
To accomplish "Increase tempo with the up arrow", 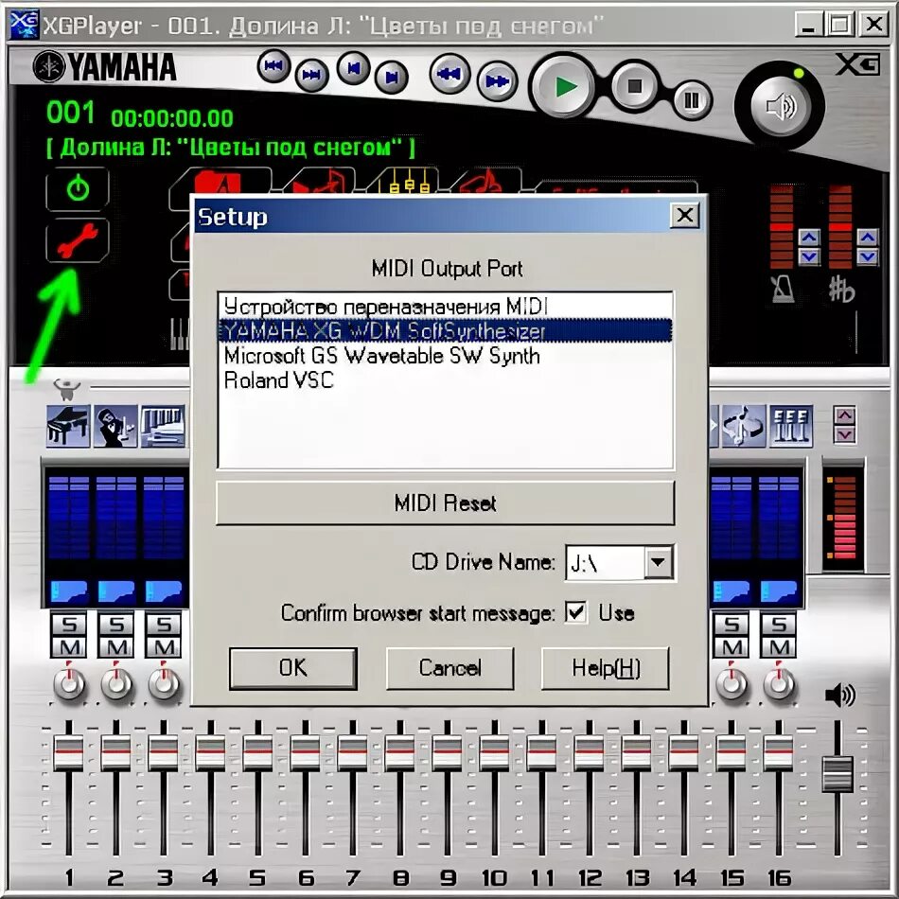I will coord(809,237).
